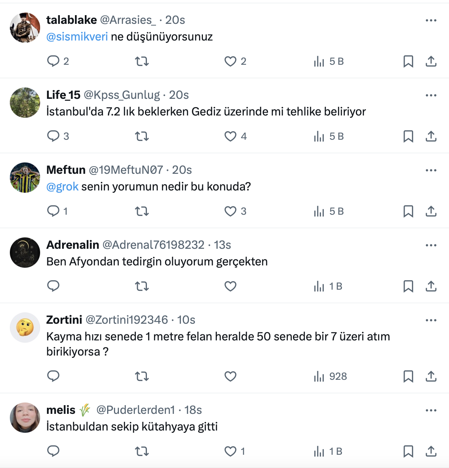The width and height of the screenshot is (449, 468).
Task: Open the Adrenalin username profile
Action: click(x=73, y=245)
